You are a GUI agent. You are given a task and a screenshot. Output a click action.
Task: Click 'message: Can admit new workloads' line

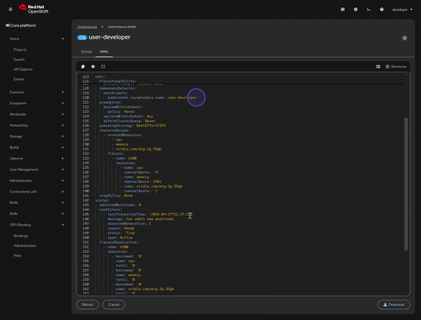pyautogui.click(x=140, y=219)
